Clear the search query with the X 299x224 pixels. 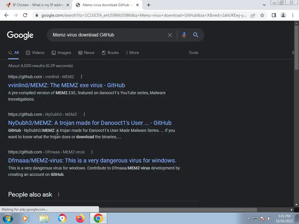tap(170, 35)
